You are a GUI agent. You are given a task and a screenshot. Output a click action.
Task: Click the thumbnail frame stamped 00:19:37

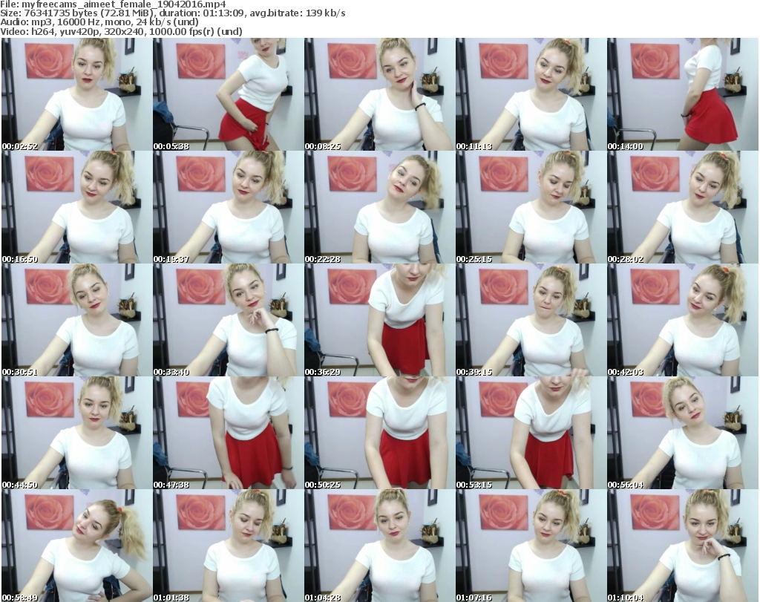[229, 207]
